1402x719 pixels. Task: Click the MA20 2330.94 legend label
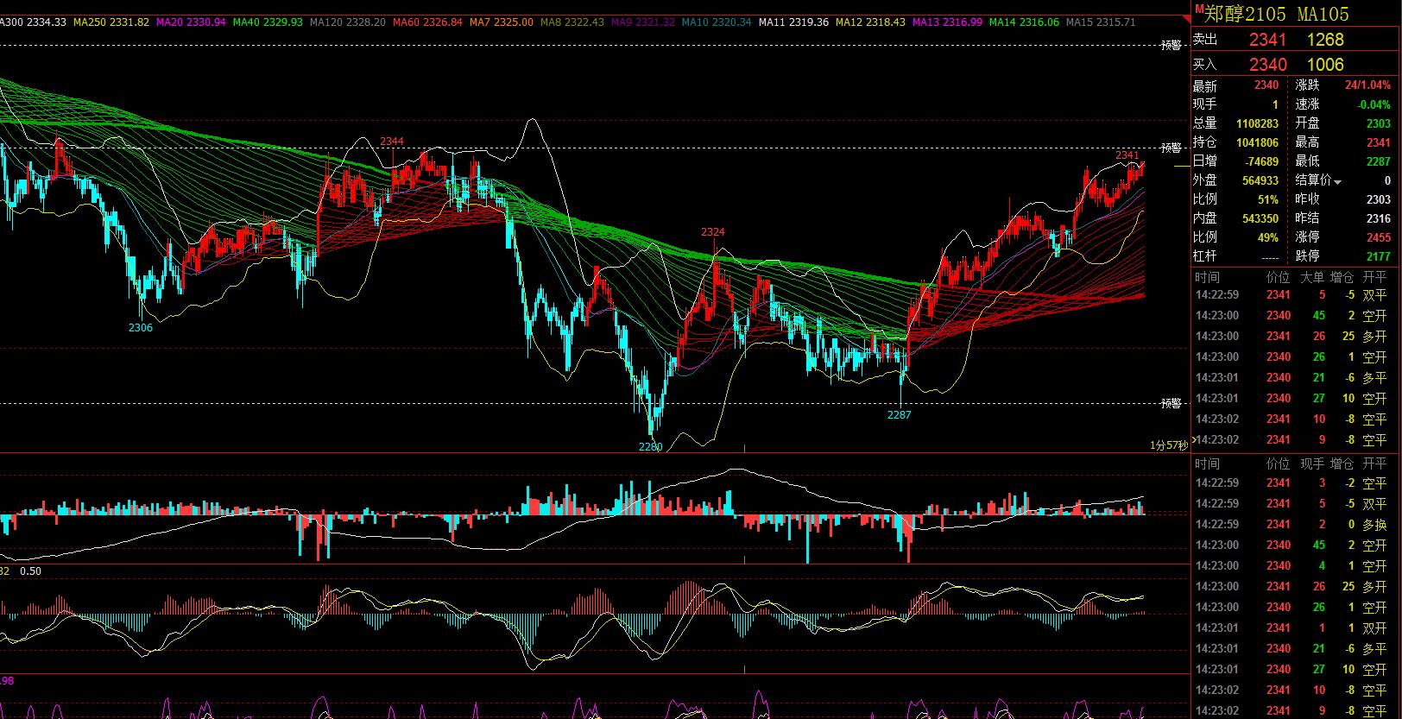tap(191, 22)
